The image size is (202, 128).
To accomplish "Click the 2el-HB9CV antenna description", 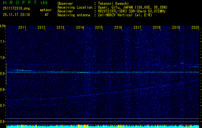I will (125, 15).
